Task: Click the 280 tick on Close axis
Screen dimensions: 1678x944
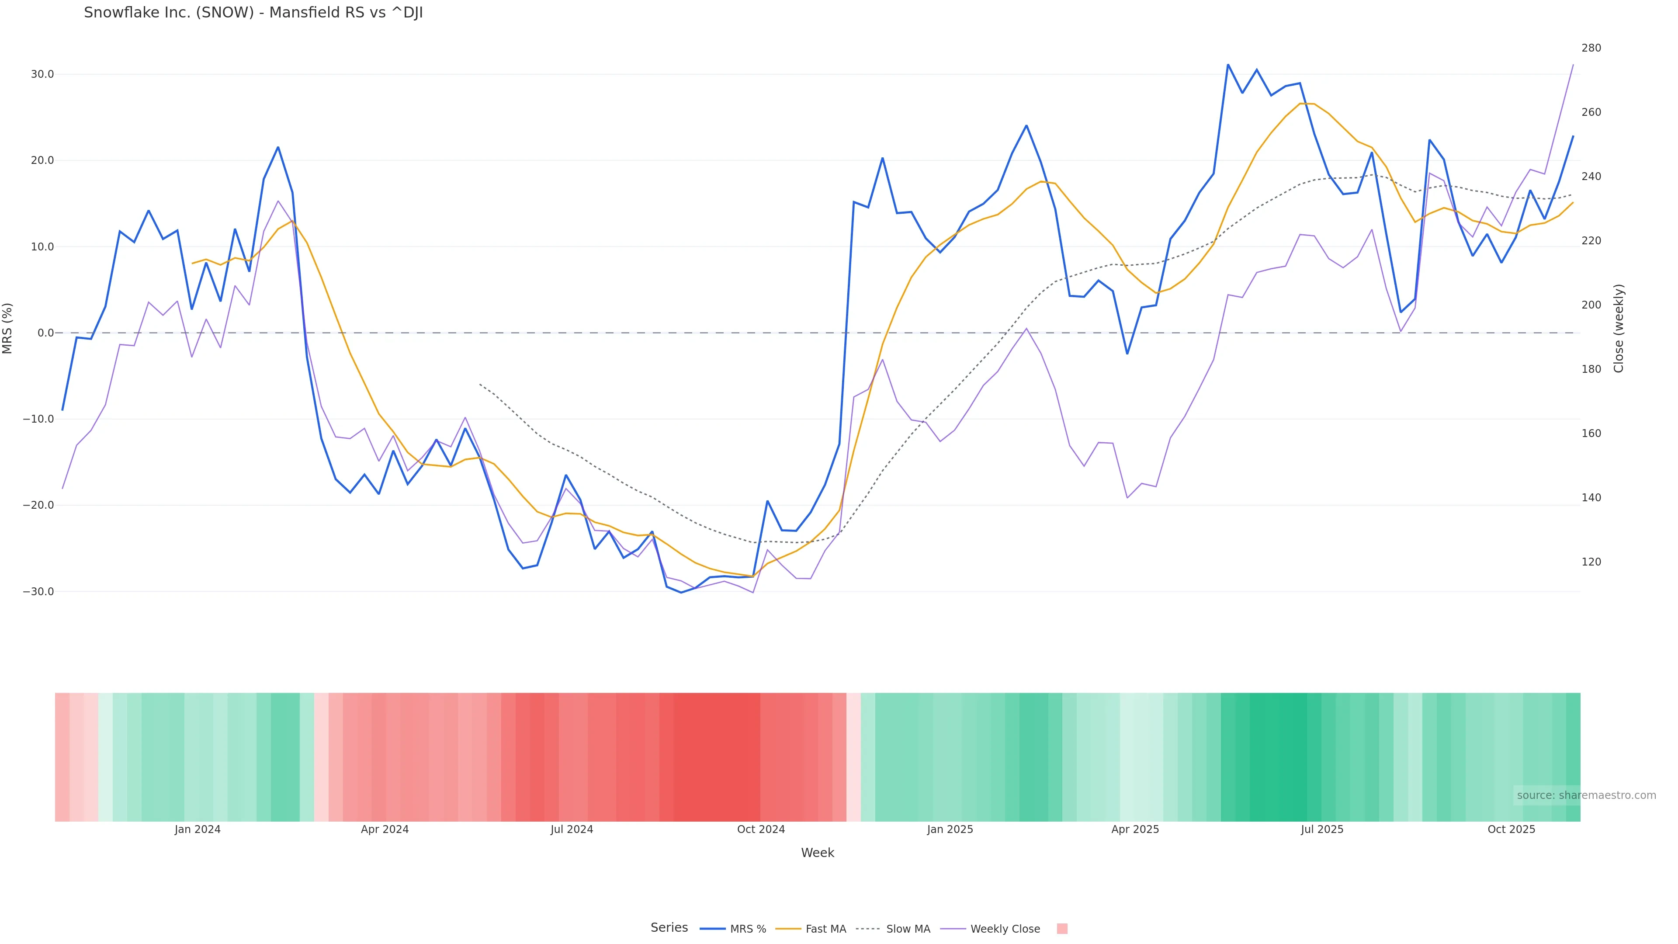Action: 1591,48
